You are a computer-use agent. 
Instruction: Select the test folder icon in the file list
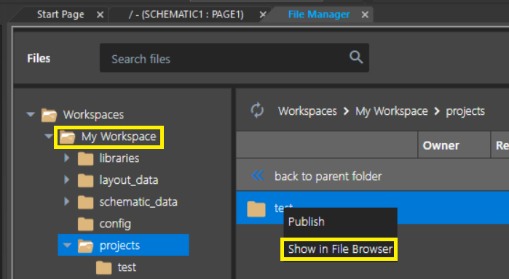(x=256, y=209)
